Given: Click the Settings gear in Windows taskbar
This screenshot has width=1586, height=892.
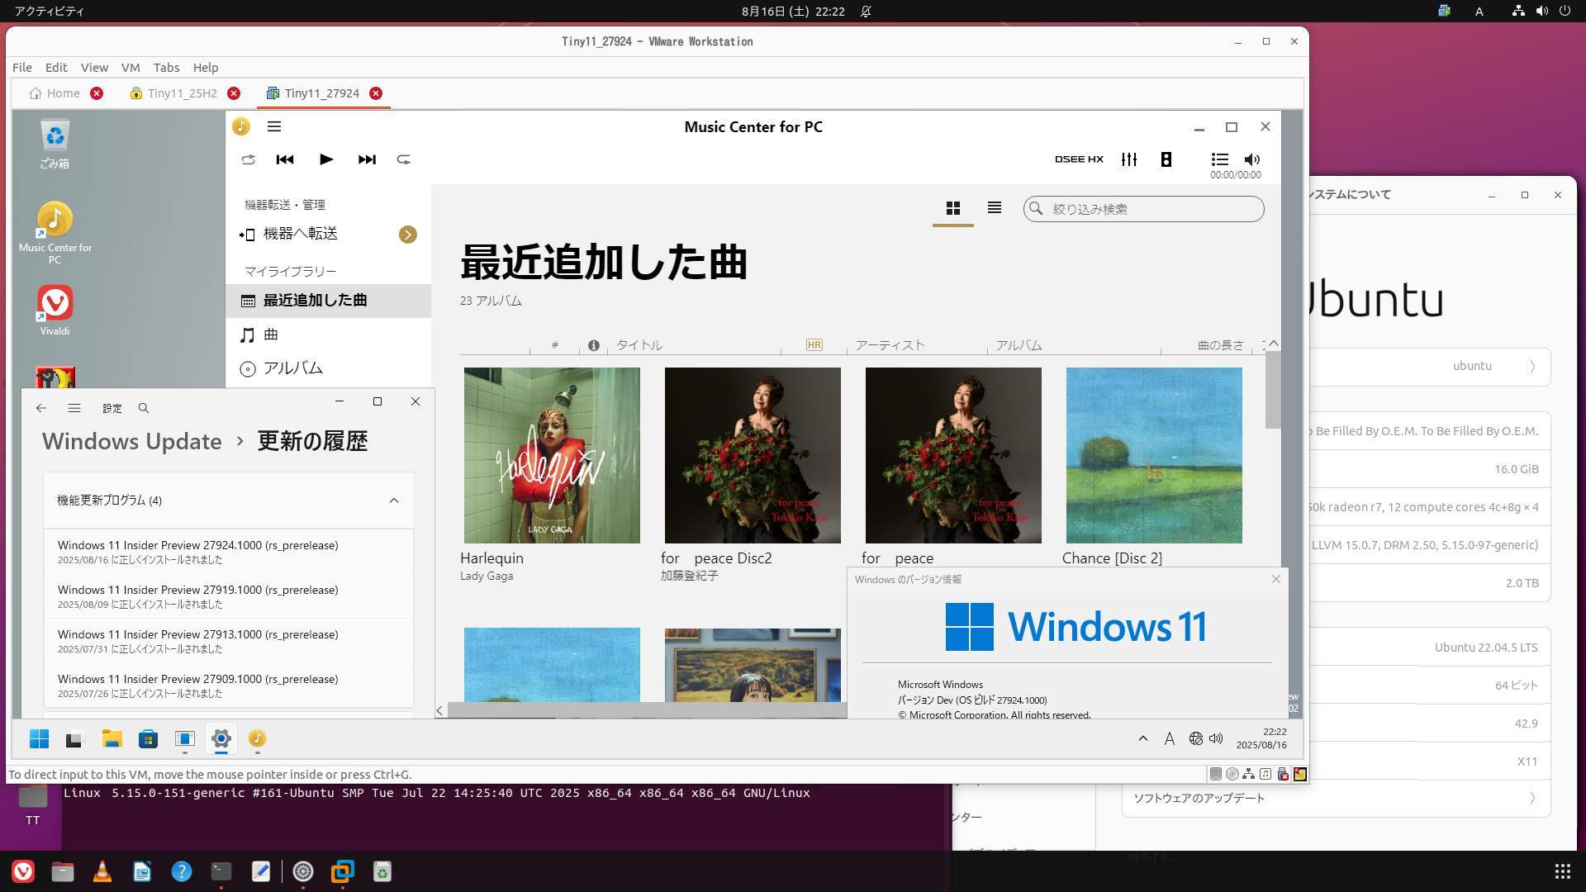Looking at the screenshot, I should click(221, 739).
